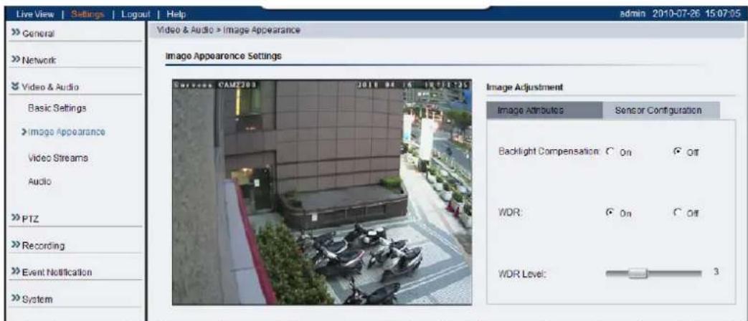The width and height of the screenshot is (748, 321).
Task: Click the 'Image Adjustment' heading text
Action: point(524,87)
